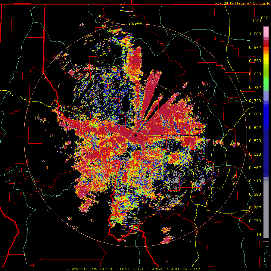Viewport: 271px width, 271px height.
Task: Select the 0.627 scale value
Action: [255, 128]
